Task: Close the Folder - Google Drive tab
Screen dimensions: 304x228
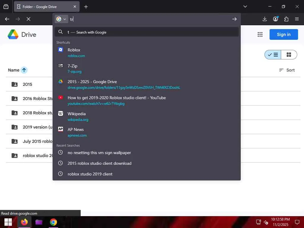Action: pyautogui.click(x=75, y=7)
